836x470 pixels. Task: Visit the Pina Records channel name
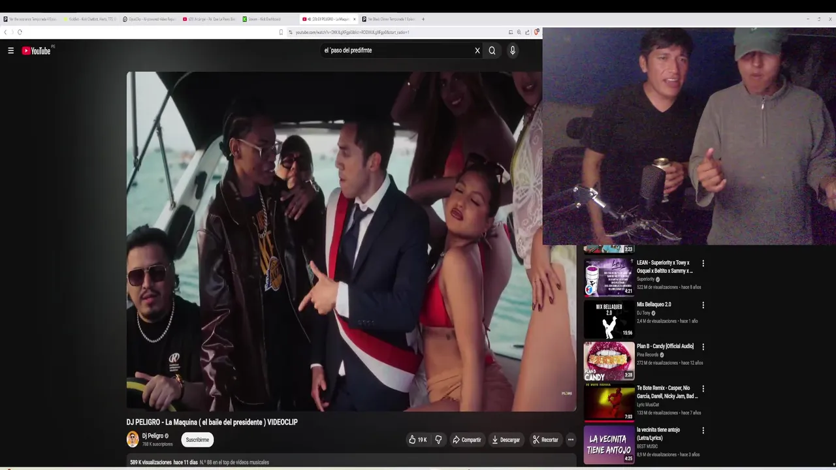click(x=648, y=354)
